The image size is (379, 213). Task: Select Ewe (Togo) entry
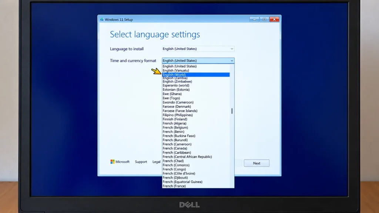point(196,98)
